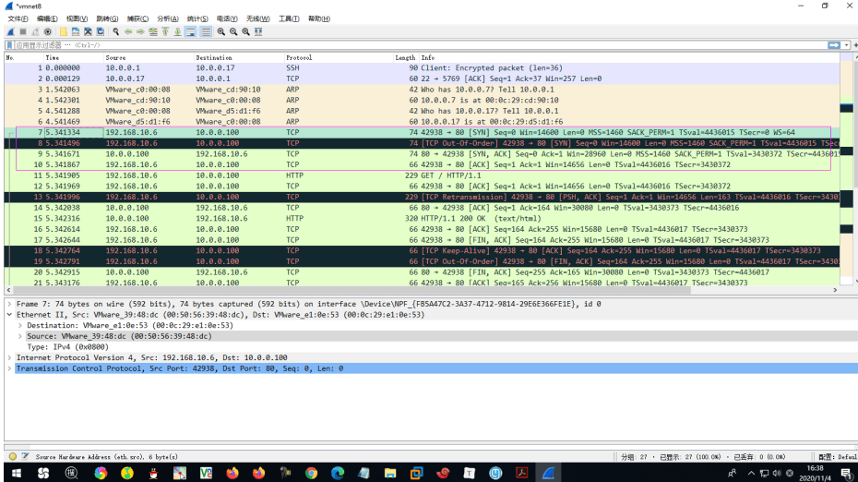Click the Wireshark taskbar icon
The width and height of the screenshot is (858, 482).
point(548,473)
